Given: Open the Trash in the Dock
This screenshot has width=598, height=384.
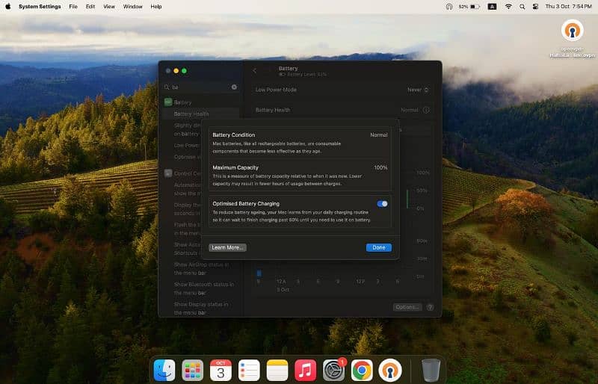Looking at the screenshot, I should click(x=431, y=370).
